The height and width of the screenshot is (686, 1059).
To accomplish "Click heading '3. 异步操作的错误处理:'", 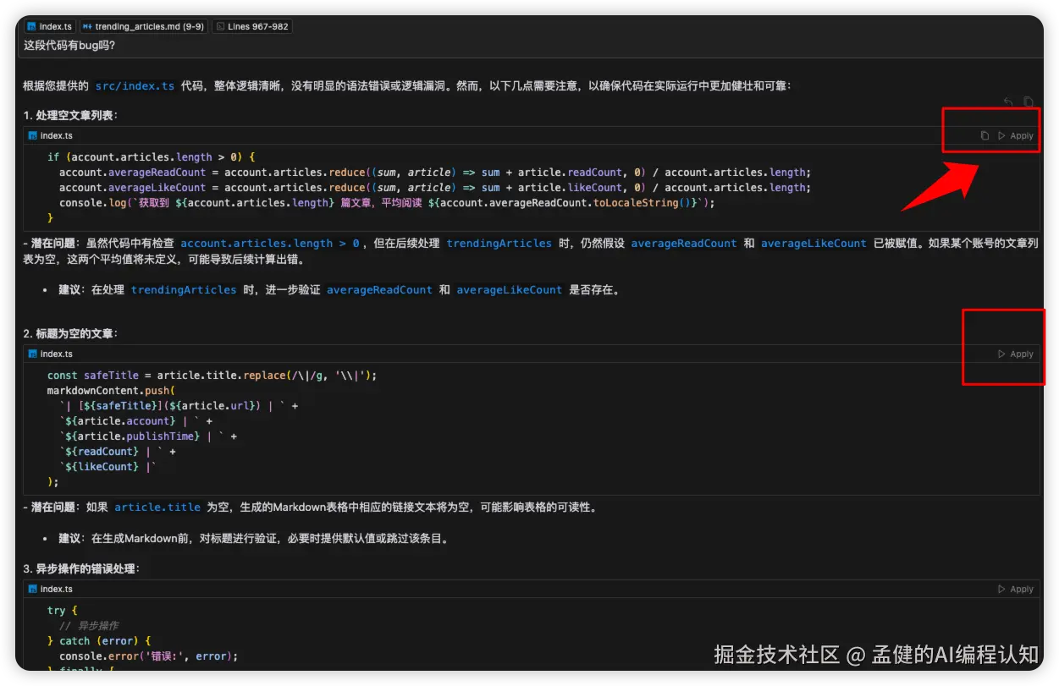I will tap(81, 568).
